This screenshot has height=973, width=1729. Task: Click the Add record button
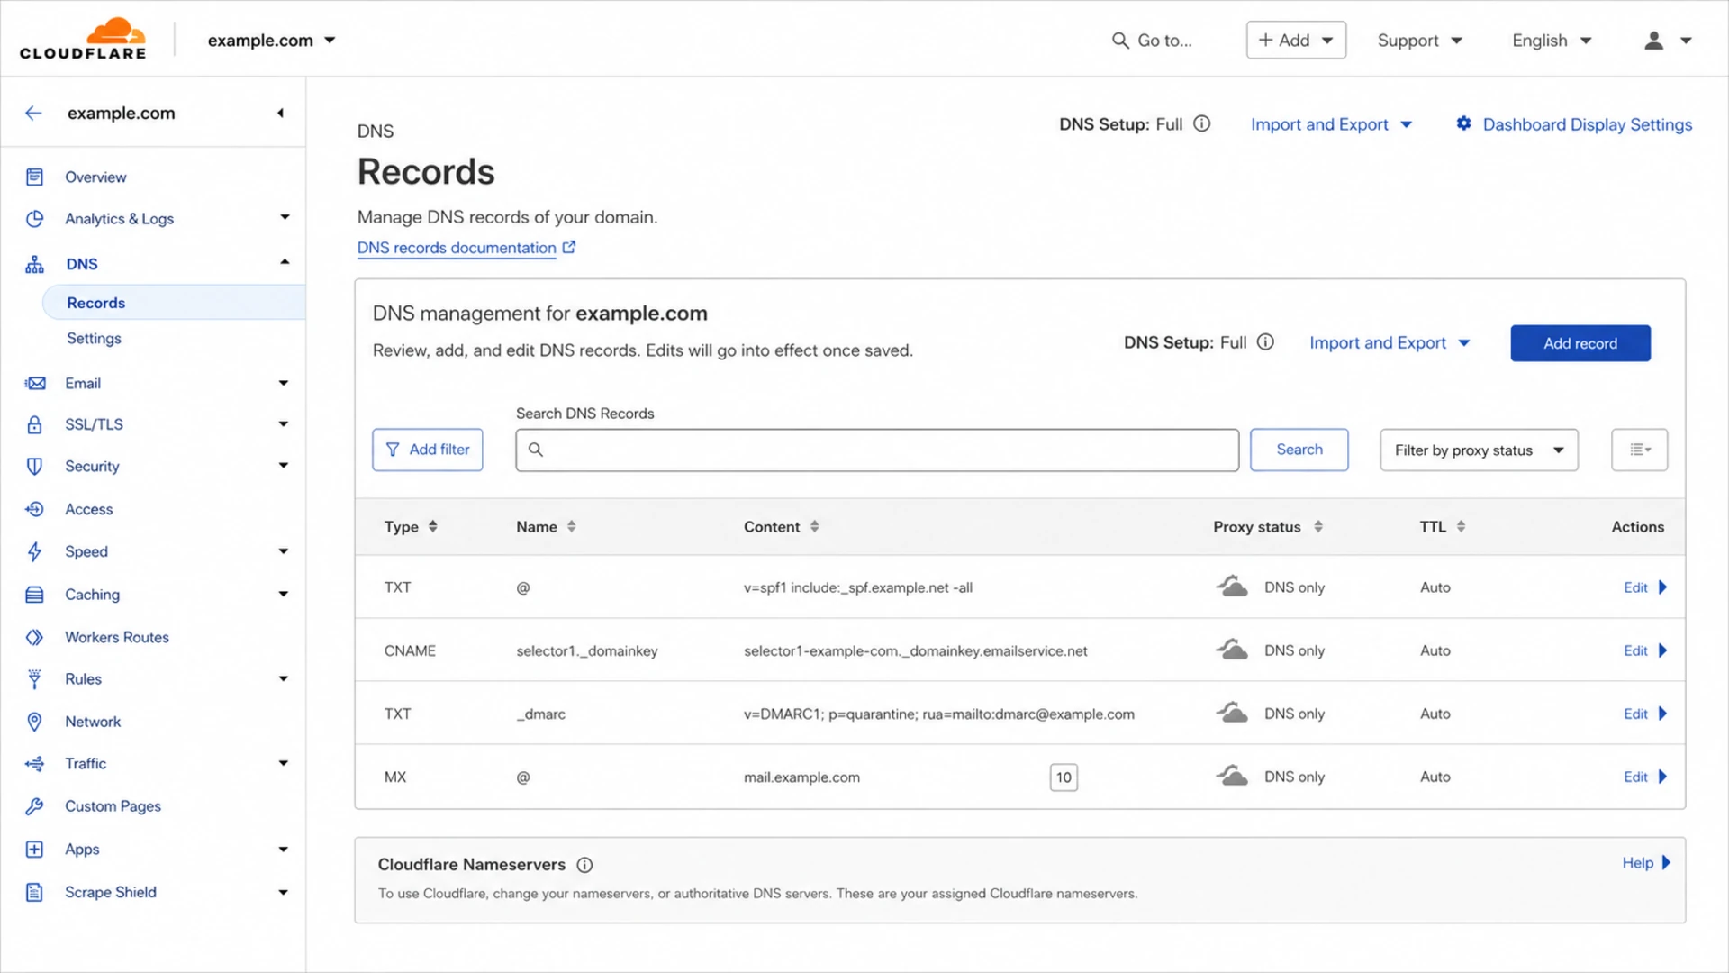pyautogui.click(x=1580, y=343)
